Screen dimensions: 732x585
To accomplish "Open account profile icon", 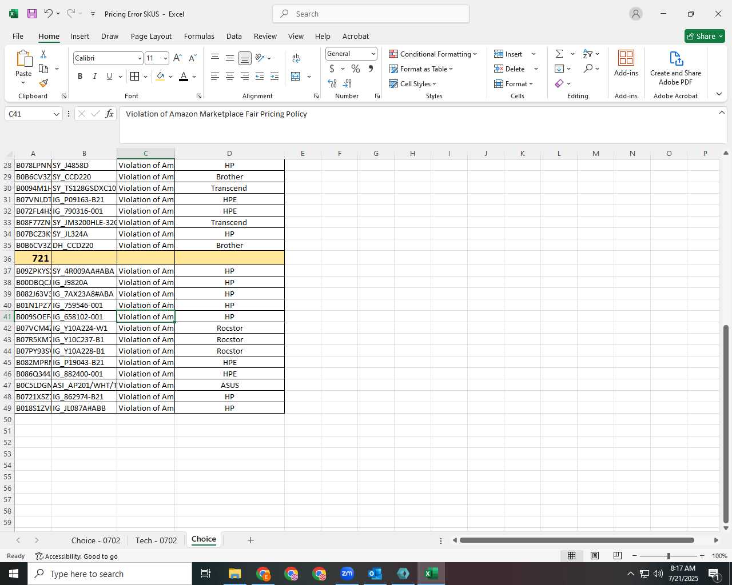I will coord(636,14).
